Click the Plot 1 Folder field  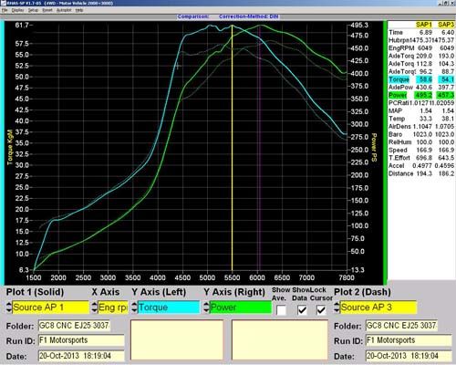pyautogui.click(x=74, y=326)
